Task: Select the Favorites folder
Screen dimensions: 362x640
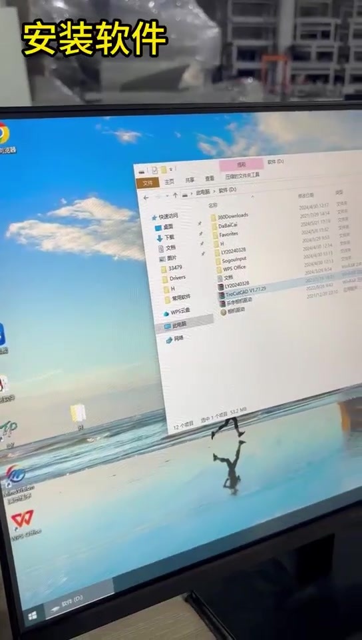Action: pos(225,234)
